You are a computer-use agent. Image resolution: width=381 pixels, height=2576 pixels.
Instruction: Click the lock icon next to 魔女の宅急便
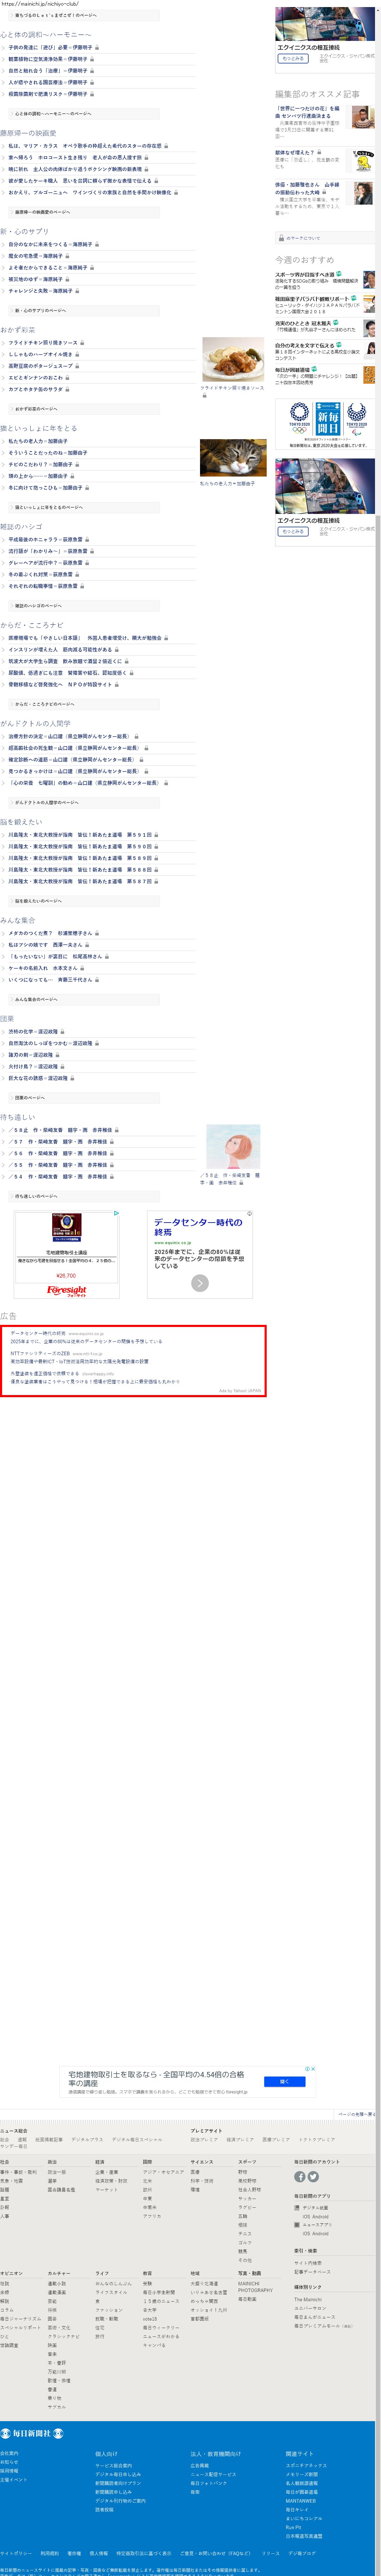click(67, 256)
